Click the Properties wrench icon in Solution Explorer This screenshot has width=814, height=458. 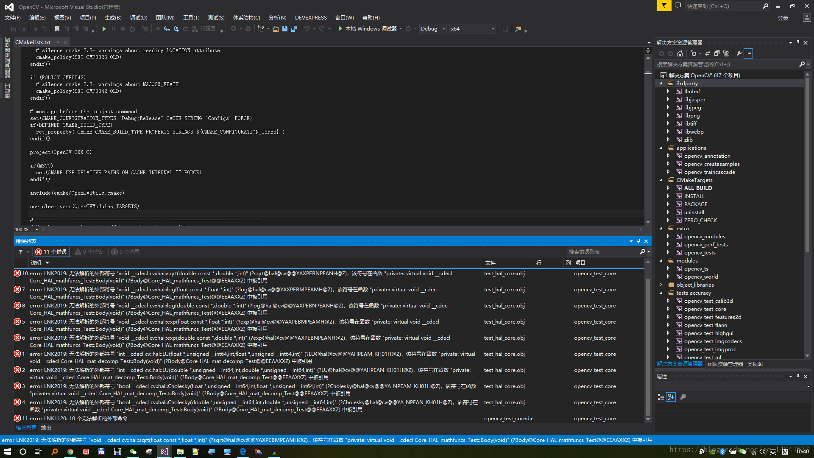coord(739,53)
